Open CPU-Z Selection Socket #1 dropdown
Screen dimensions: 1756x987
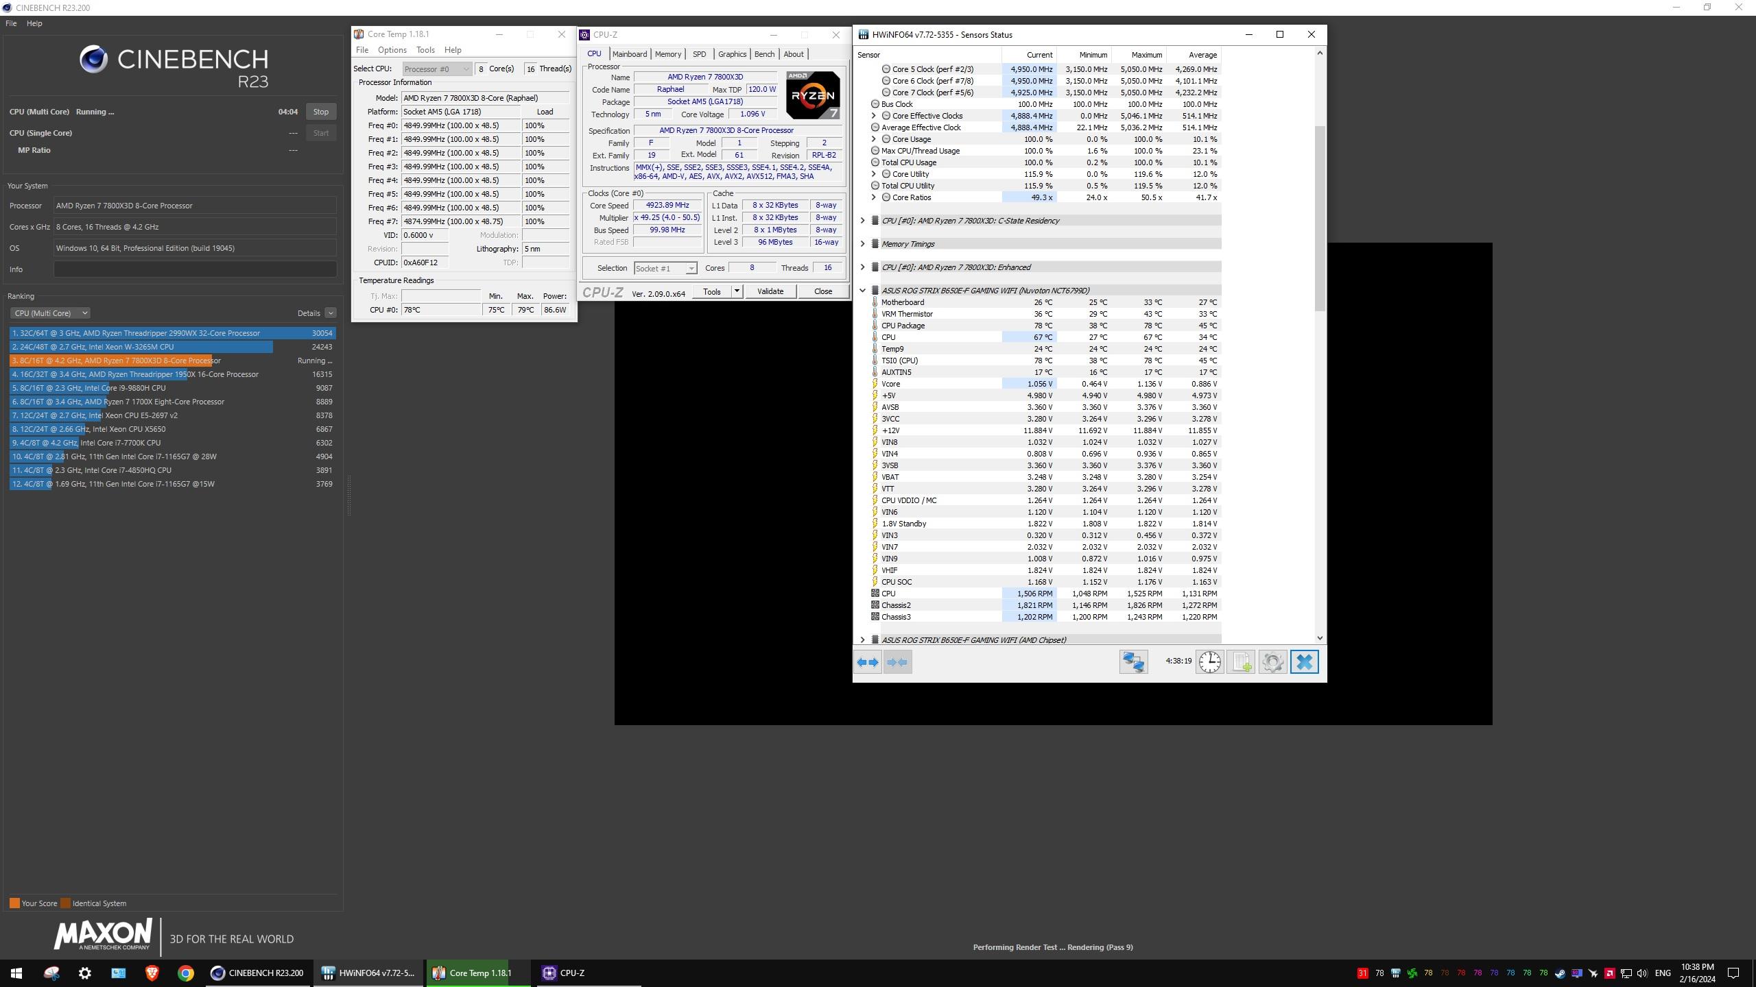(x=665, y=269)
